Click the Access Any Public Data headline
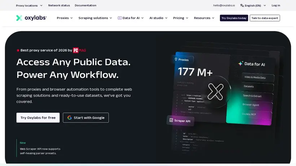296x166 pixels. click(x=73, y=62)
